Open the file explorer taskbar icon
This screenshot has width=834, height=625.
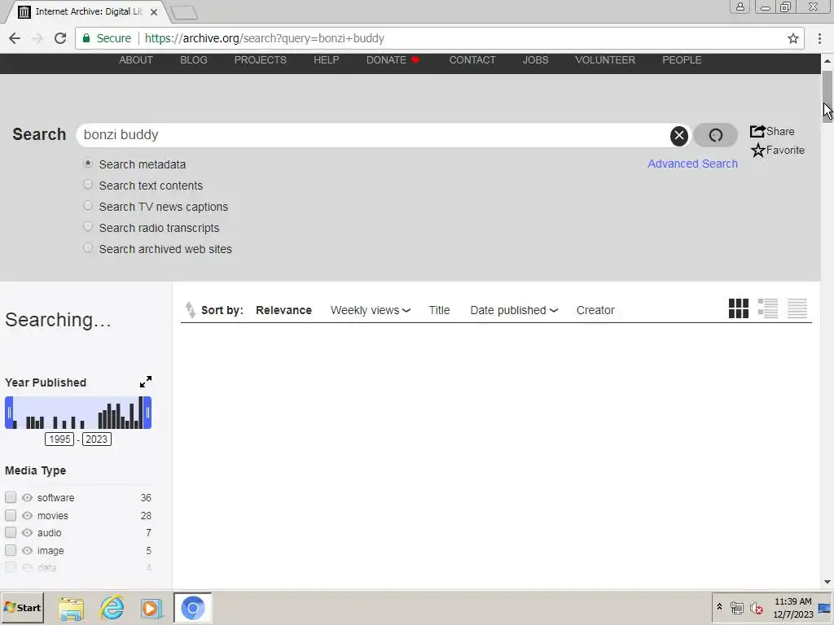pyautogui.click(x=71, y=608)
